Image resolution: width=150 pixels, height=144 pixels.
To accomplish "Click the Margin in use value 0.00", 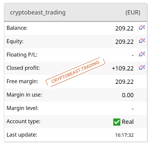I will pos(128,95).
